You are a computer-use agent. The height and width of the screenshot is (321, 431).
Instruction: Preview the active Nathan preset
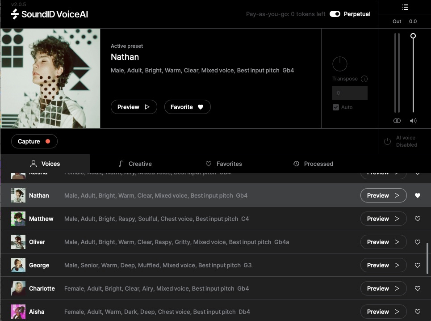[134, 107]
